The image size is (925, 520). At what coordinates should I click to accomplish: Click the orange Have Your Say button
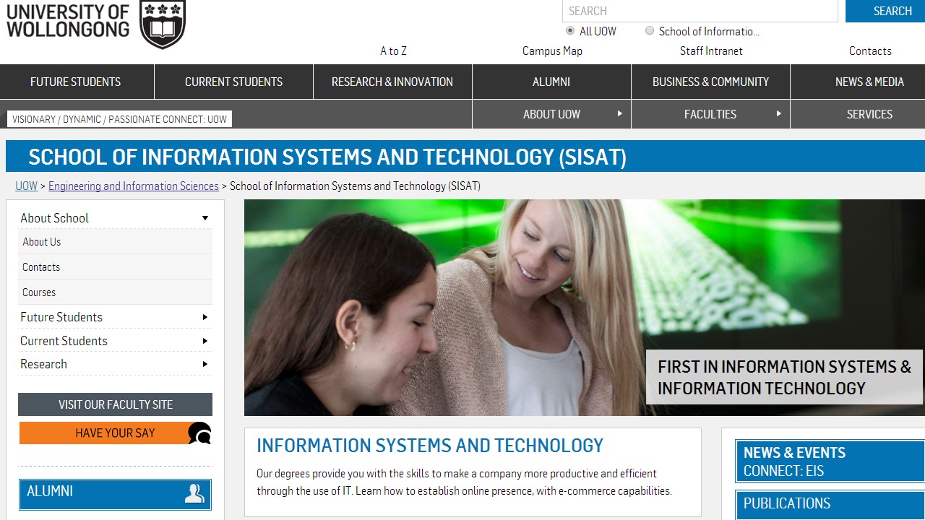coord(116,433)
